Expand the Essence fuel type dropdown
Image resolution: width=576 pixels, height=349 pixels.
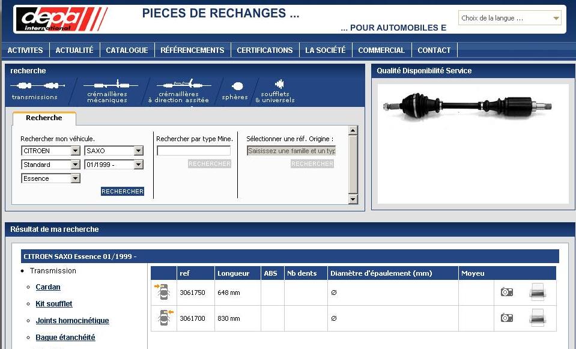75,178
